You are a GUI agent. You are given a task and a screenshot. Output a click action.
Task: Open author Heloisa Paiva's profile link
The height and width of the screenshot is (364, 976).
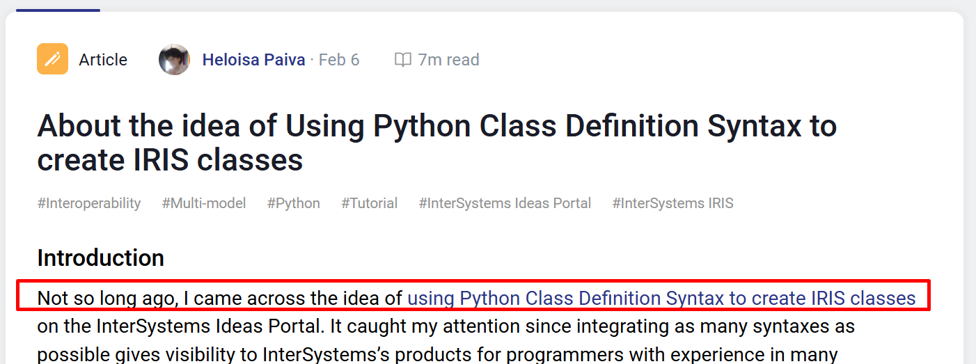point(253,60)
